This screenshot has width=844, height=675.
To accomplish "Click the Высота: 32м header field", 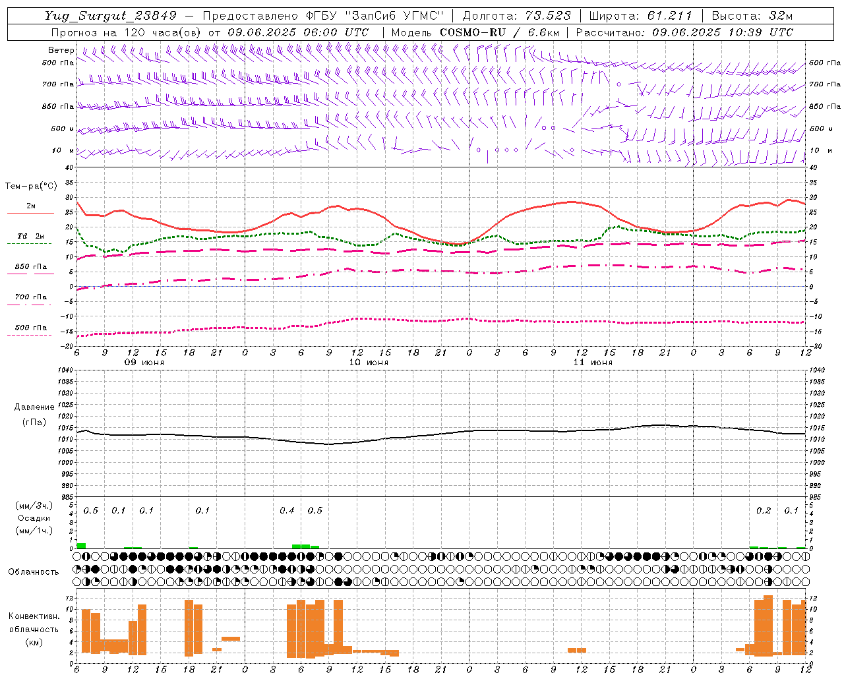I will tap(752, 16).
